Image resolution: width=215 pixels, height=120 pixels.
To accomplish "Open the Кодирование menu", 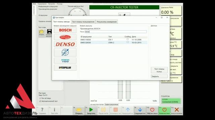I will 42,4.
